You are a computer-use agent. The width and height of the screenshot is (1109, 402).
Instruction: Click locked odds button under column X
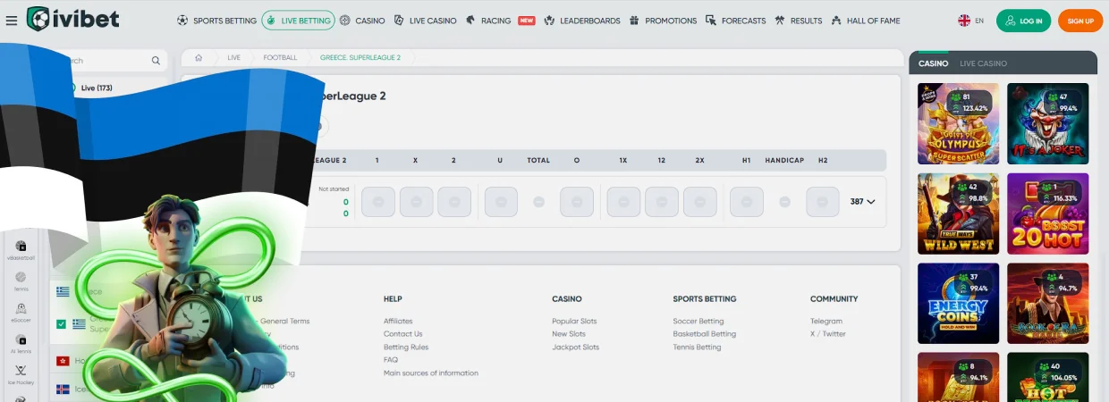pos(416,202)
